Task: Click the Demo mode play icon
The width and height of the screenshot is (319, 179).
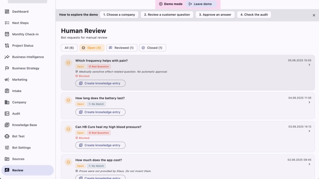Action: (161, 4)
